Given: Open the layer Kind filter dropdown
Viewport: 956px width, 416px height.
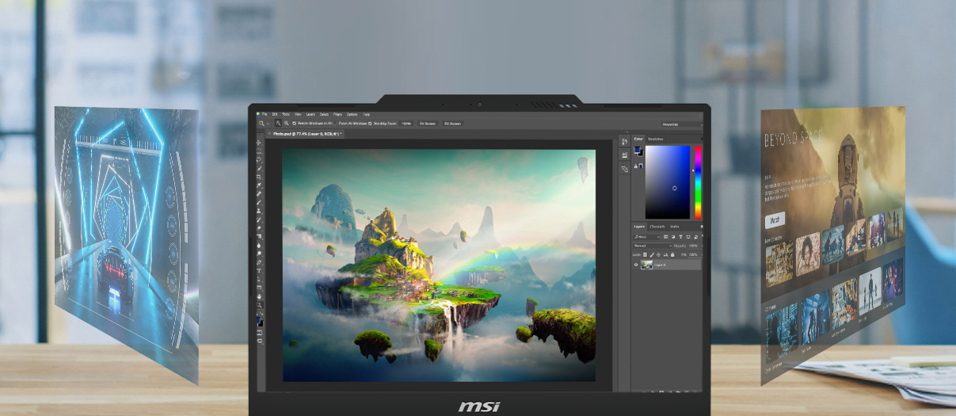Looking at the screenshot, I should point(645,236).
